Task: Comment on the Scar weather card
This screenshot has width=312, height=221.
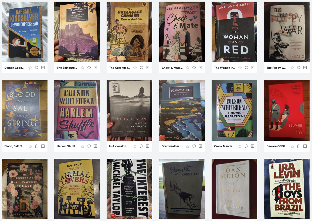Action: (x=194, y=146)
